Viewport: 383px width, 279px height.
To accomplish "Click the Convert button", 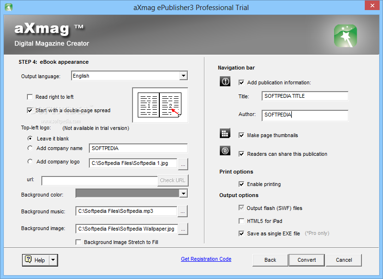I will tap(307, 260).
